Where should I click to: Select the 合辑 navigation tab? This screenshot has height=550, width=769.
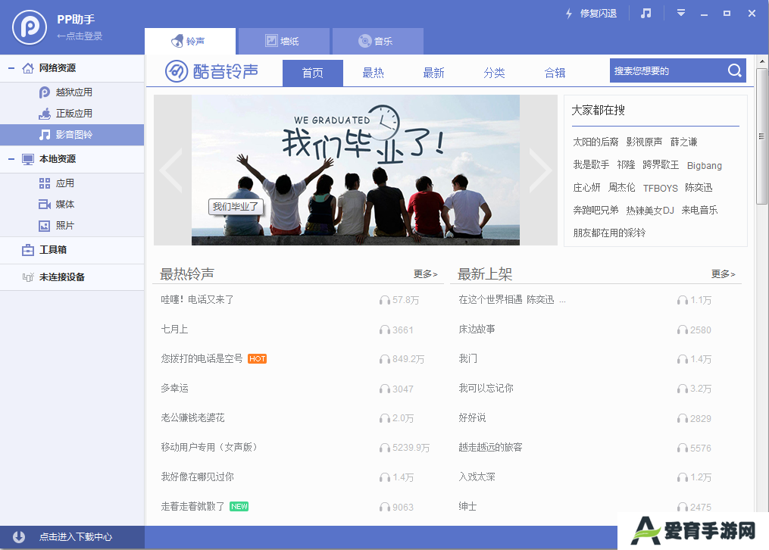tap(555, 73)
